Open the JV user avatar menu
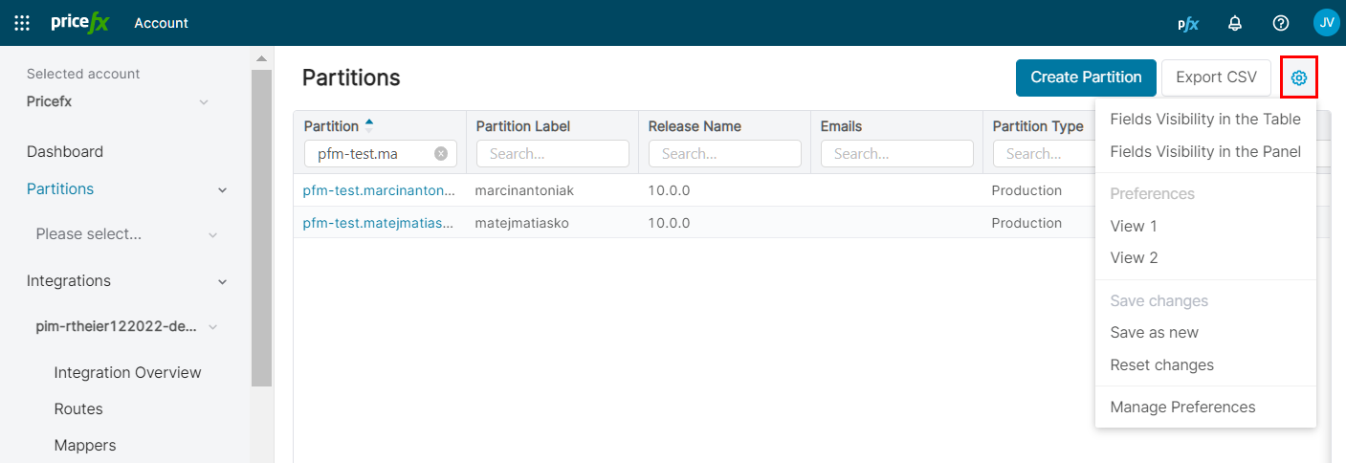Image resolution: width=1346 pixels, height=463 pixels. [1326, 23]
